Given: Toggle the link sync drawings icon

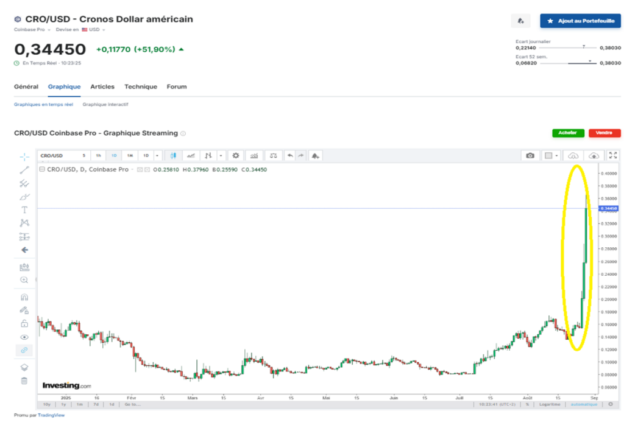Looking at the screenshot, I should [24, 350].
